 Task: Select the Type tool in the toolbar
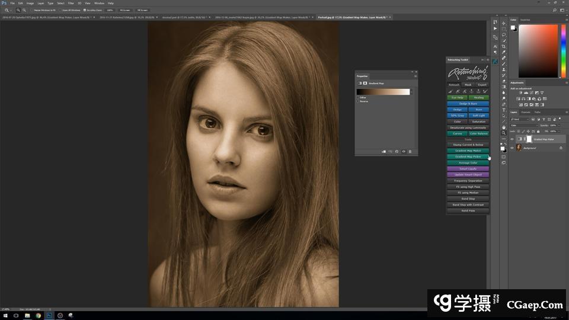[x=504, y=110]
